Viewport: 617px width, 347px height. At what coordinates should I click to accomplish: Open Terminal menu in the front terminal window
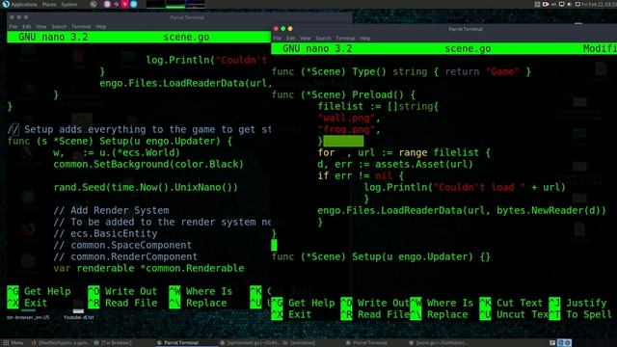345,39
